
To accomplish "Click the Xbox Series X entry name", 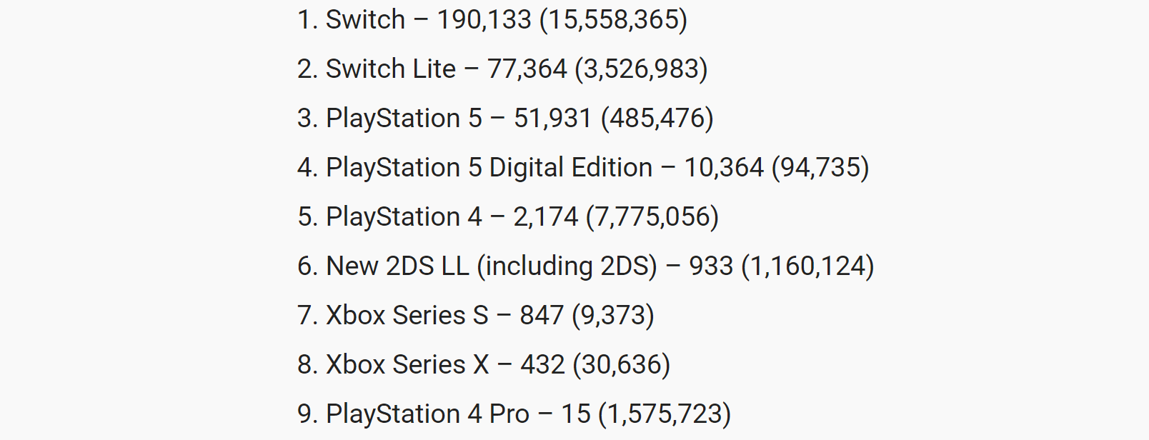I will (x=408, y=364).
